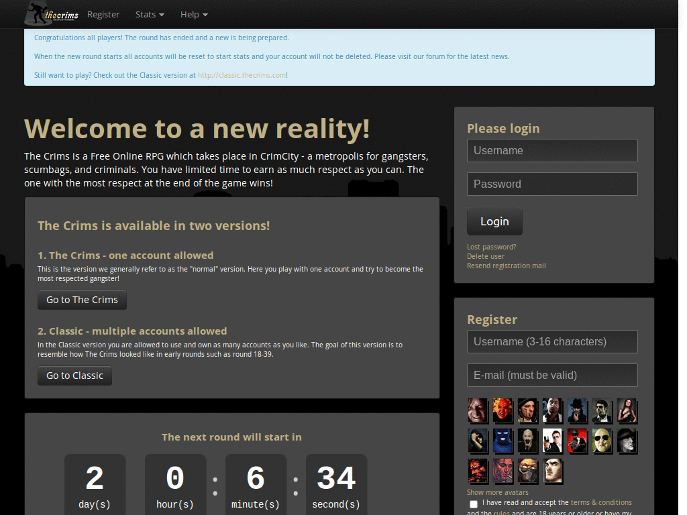Open the Help dropdown menu
Image resolution: width=687 pixels, height=515 pixels.
pyautogui.click(x=194, y=15)
